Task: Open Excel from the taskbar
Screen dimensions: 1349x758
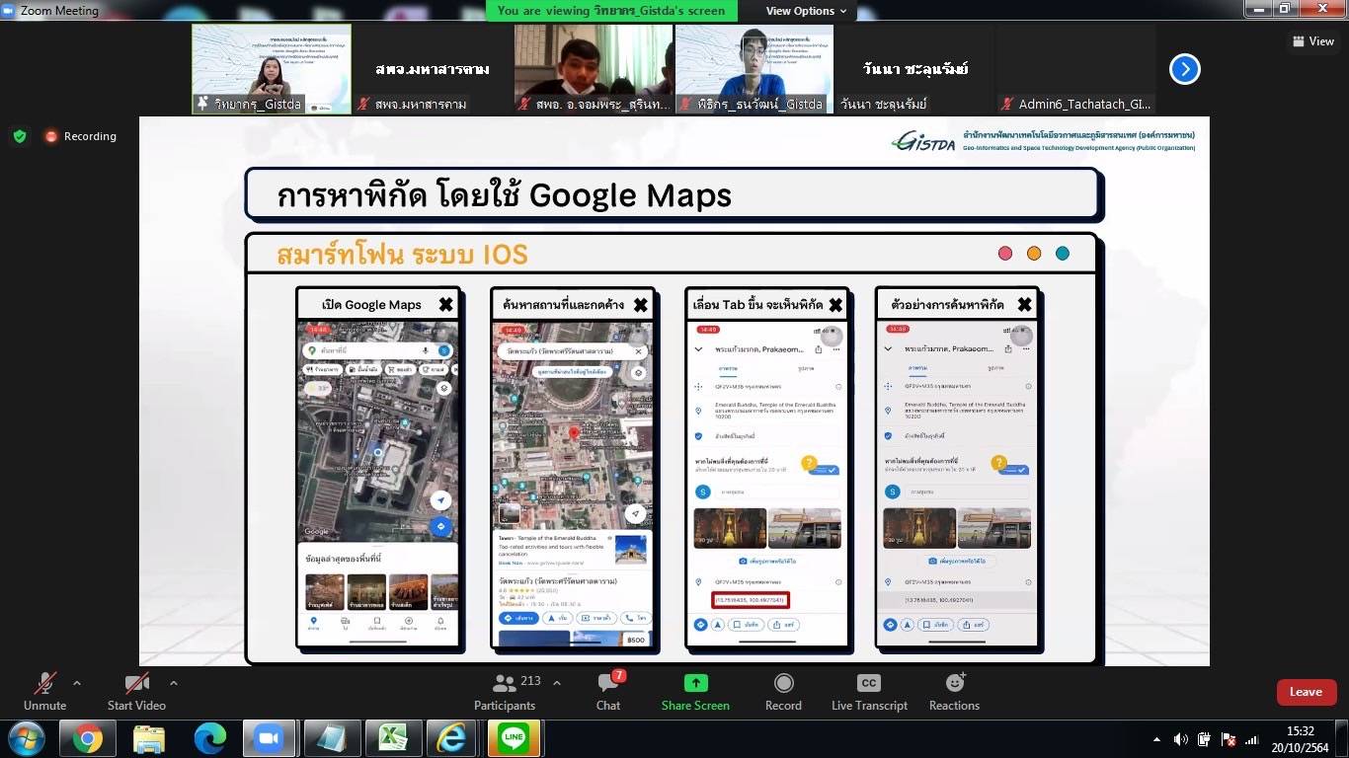Action: pos(392,738)
